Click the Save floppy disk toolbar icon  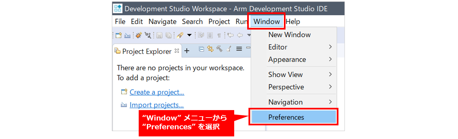[x=159, y=35]
